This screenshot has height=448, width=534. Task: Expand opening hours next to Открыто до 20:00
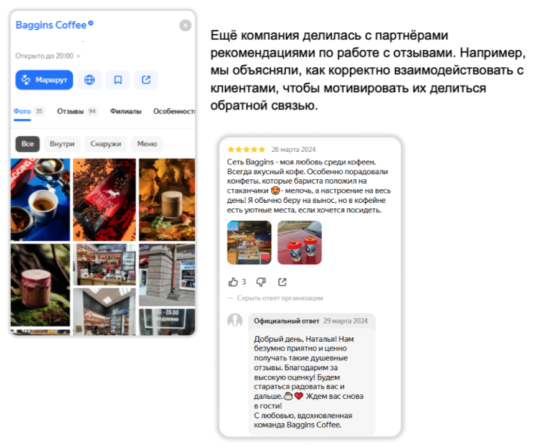point(78,56)
